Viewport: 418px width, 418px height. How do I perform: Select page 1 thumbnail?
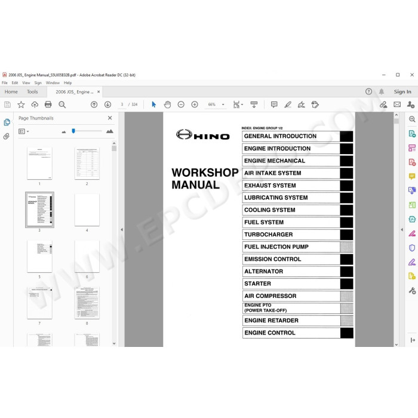point(39,163)
